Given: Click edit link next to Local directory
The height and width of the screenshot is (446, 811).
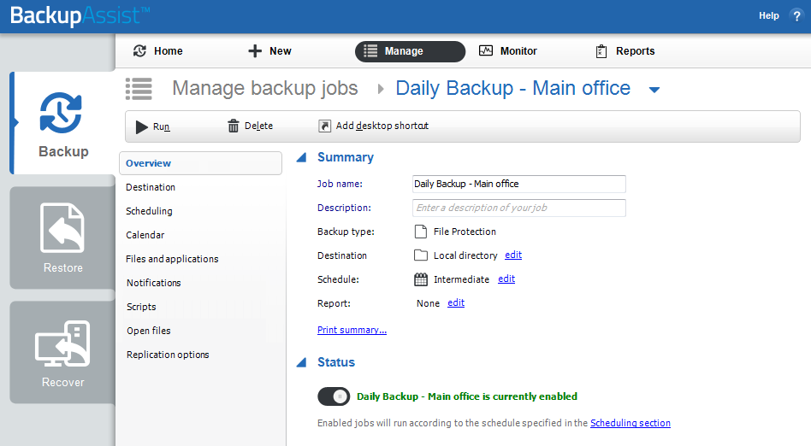Looking at the screenshot, I should 513,255.
